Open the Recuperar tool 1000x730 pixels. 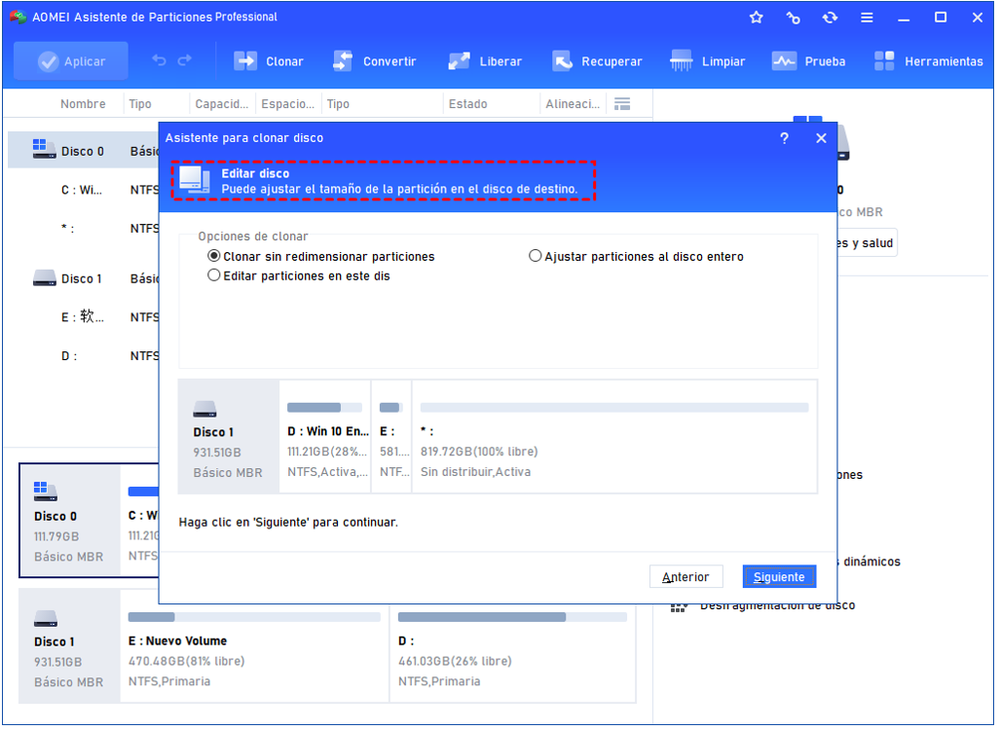click(563, 61)
